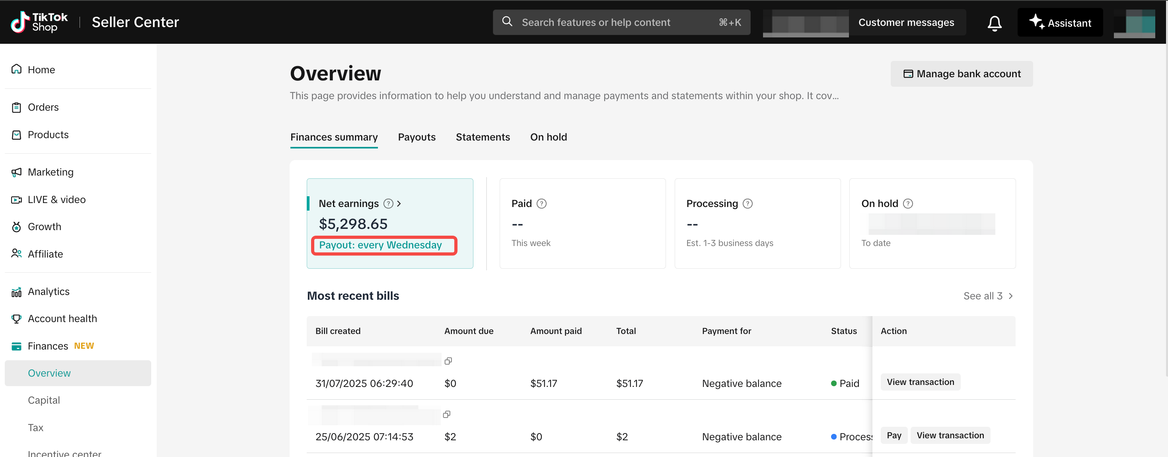This screenshot has height=457, width=1168.
Task: Switch to the Statements tab
Action: tap(483, 137)
